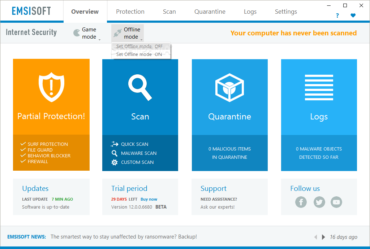Open the Trial period heading
This screenshot has height=249, width=370.
129,188
